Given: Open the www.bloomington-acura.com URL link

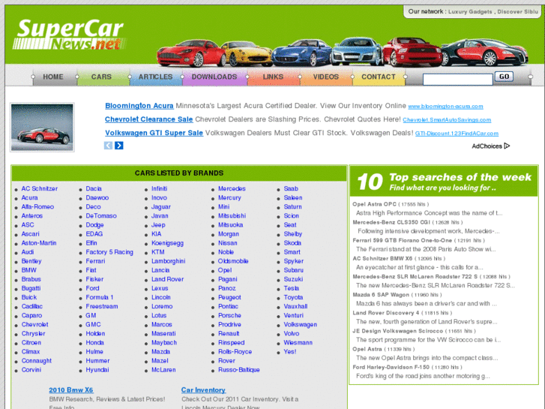Looking at the screenshot, I should pyautogui.click(x=445, y=107).
